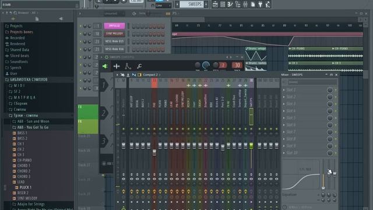The width and height of the screenshot is (373, 210).
Task: Open the Browser/plugin picker toolbar icon
Action: (x=238, y=4)
